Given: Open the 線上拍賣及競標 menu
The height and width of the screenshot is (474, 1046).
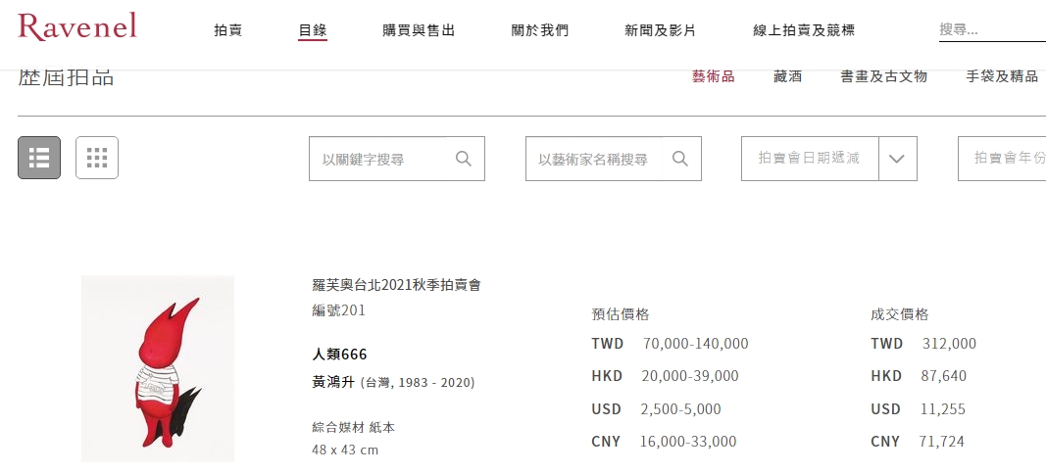Looking at the screenshot, I should [804, 30].
